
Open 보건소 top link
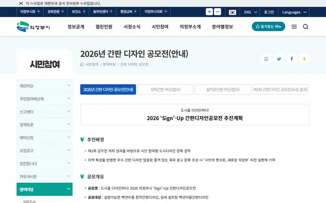[76, 12]
